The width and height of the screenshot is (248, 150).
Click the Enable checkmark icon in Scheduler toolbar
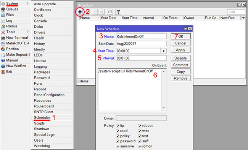coord(95,12)
